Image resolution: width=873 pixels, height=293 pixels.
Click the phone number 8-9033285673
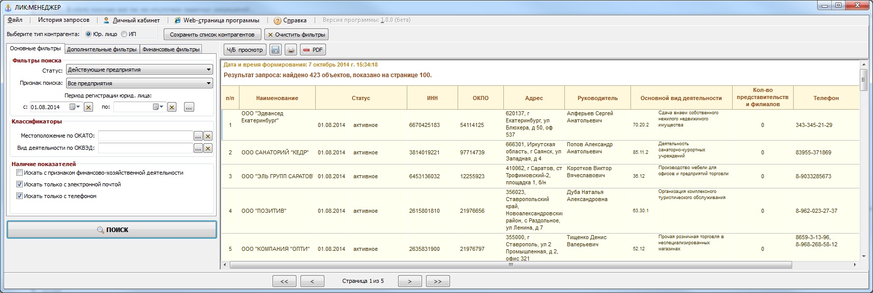(x=814, y=176)
